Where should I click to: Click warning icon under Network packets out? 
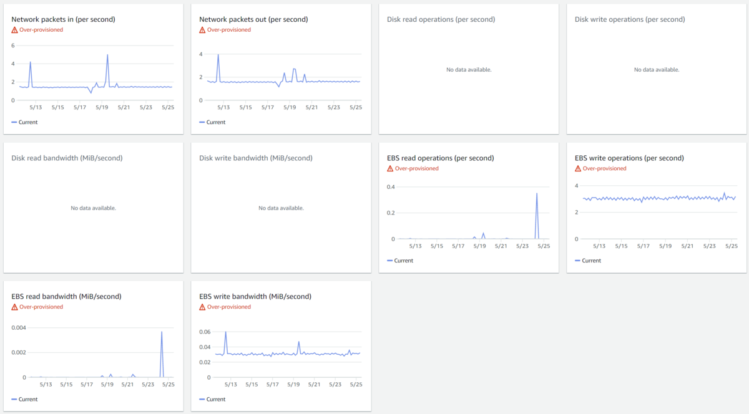[202, 30]
